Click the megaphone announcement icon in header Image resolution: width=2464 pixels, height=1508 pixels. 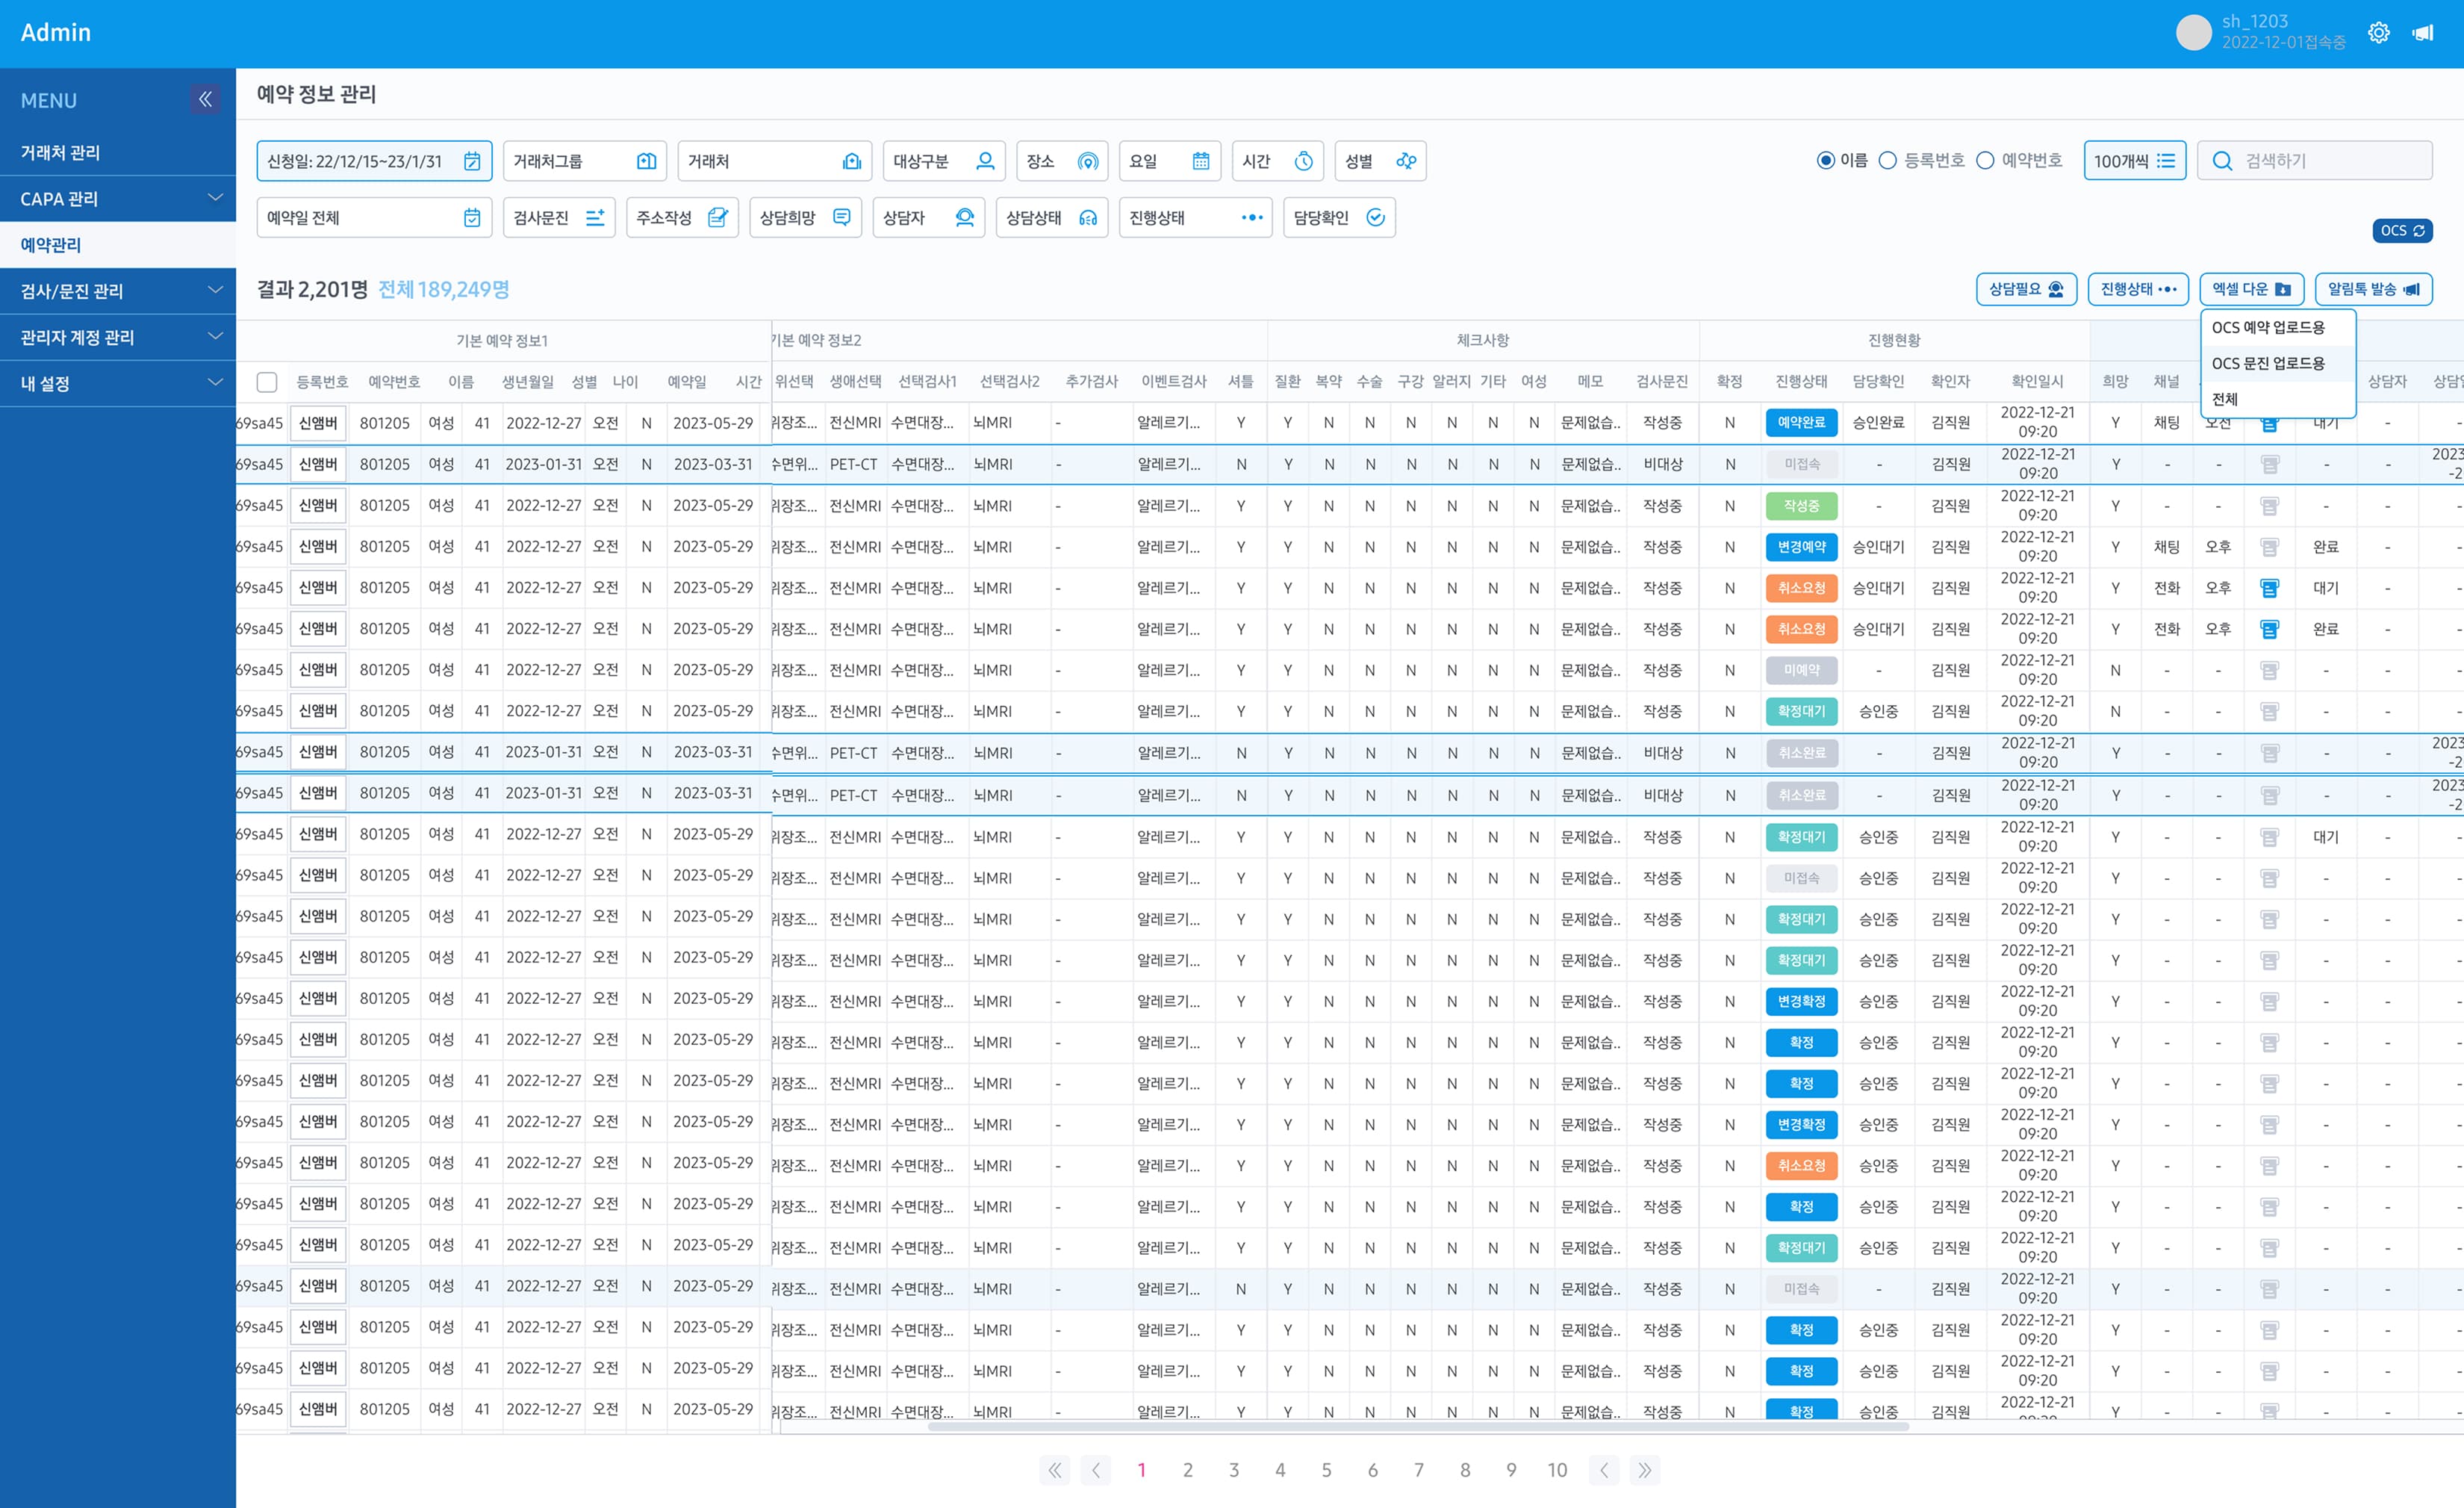tap(2422, 33)
